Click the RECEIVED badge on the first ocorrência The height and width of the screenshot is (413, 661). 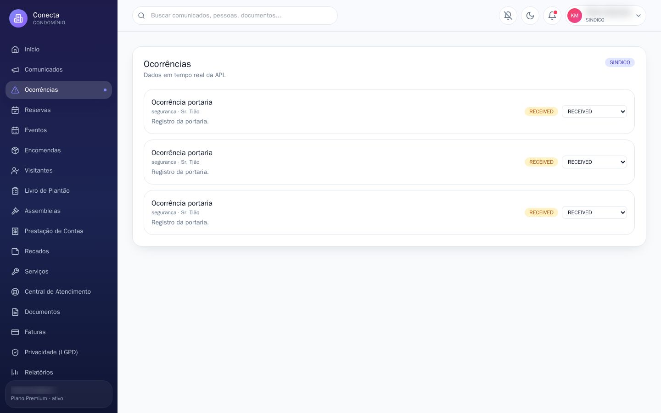(541, 112)
